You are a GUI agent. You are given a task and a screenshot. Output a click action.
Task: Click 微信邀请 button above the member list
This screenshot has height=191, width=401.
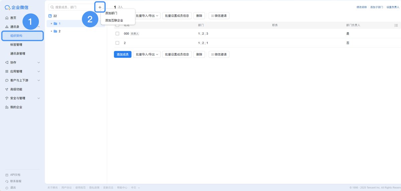[x=219, y=16]
